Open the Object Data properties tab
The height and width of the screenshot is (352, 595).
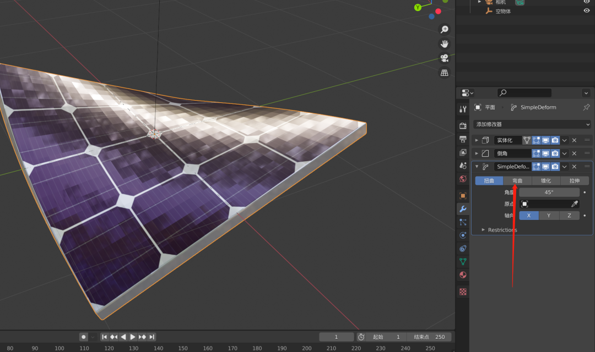463,261
